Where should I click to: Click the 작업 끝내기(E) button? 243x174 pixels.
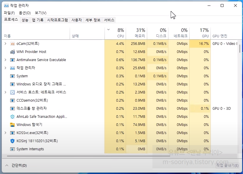227,166
